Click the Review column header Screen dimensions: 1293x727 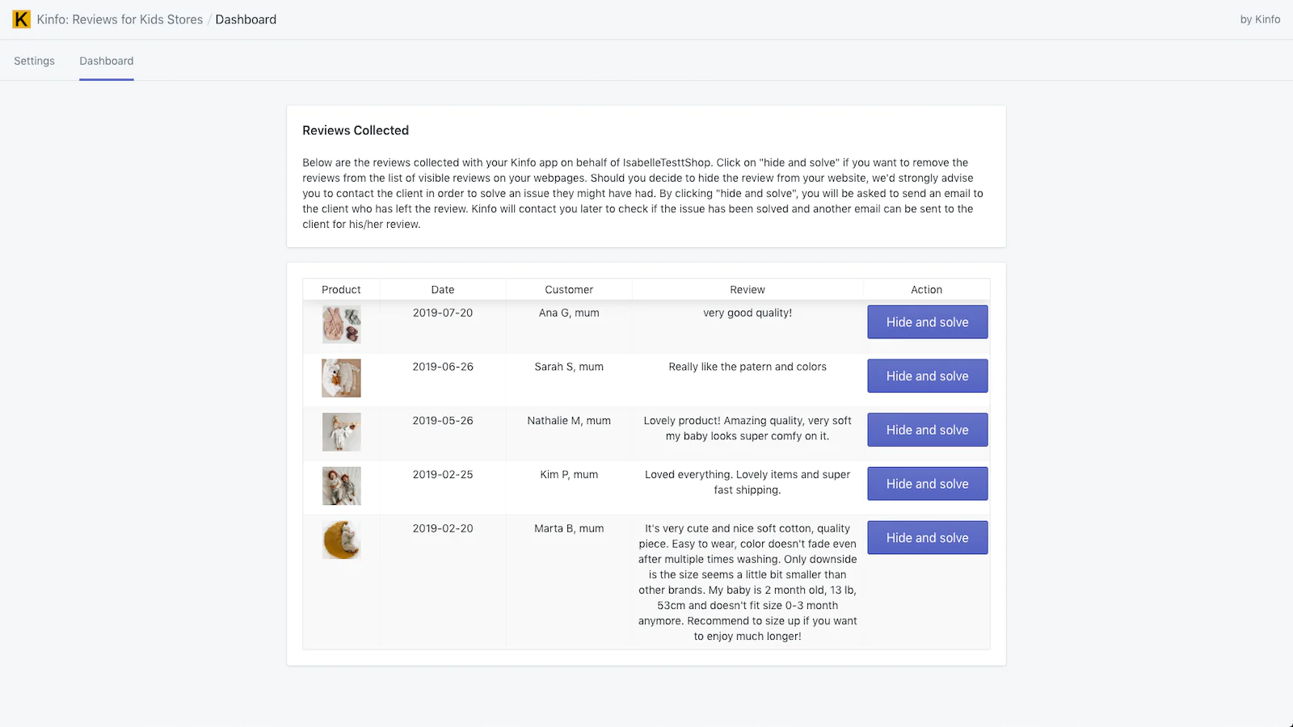tap(748, 289)
